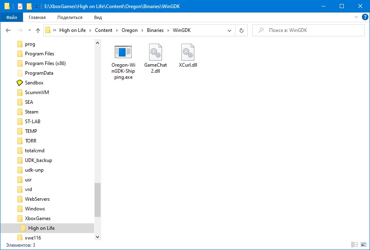Switch to large icons view layout

(364, 245)
